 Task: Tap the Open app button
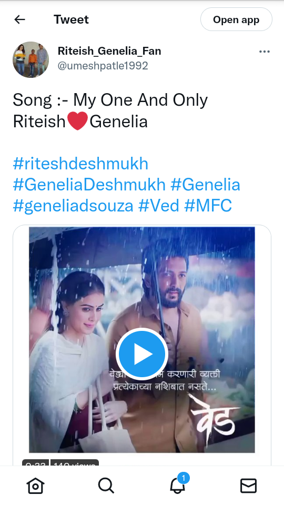[236, 19]
